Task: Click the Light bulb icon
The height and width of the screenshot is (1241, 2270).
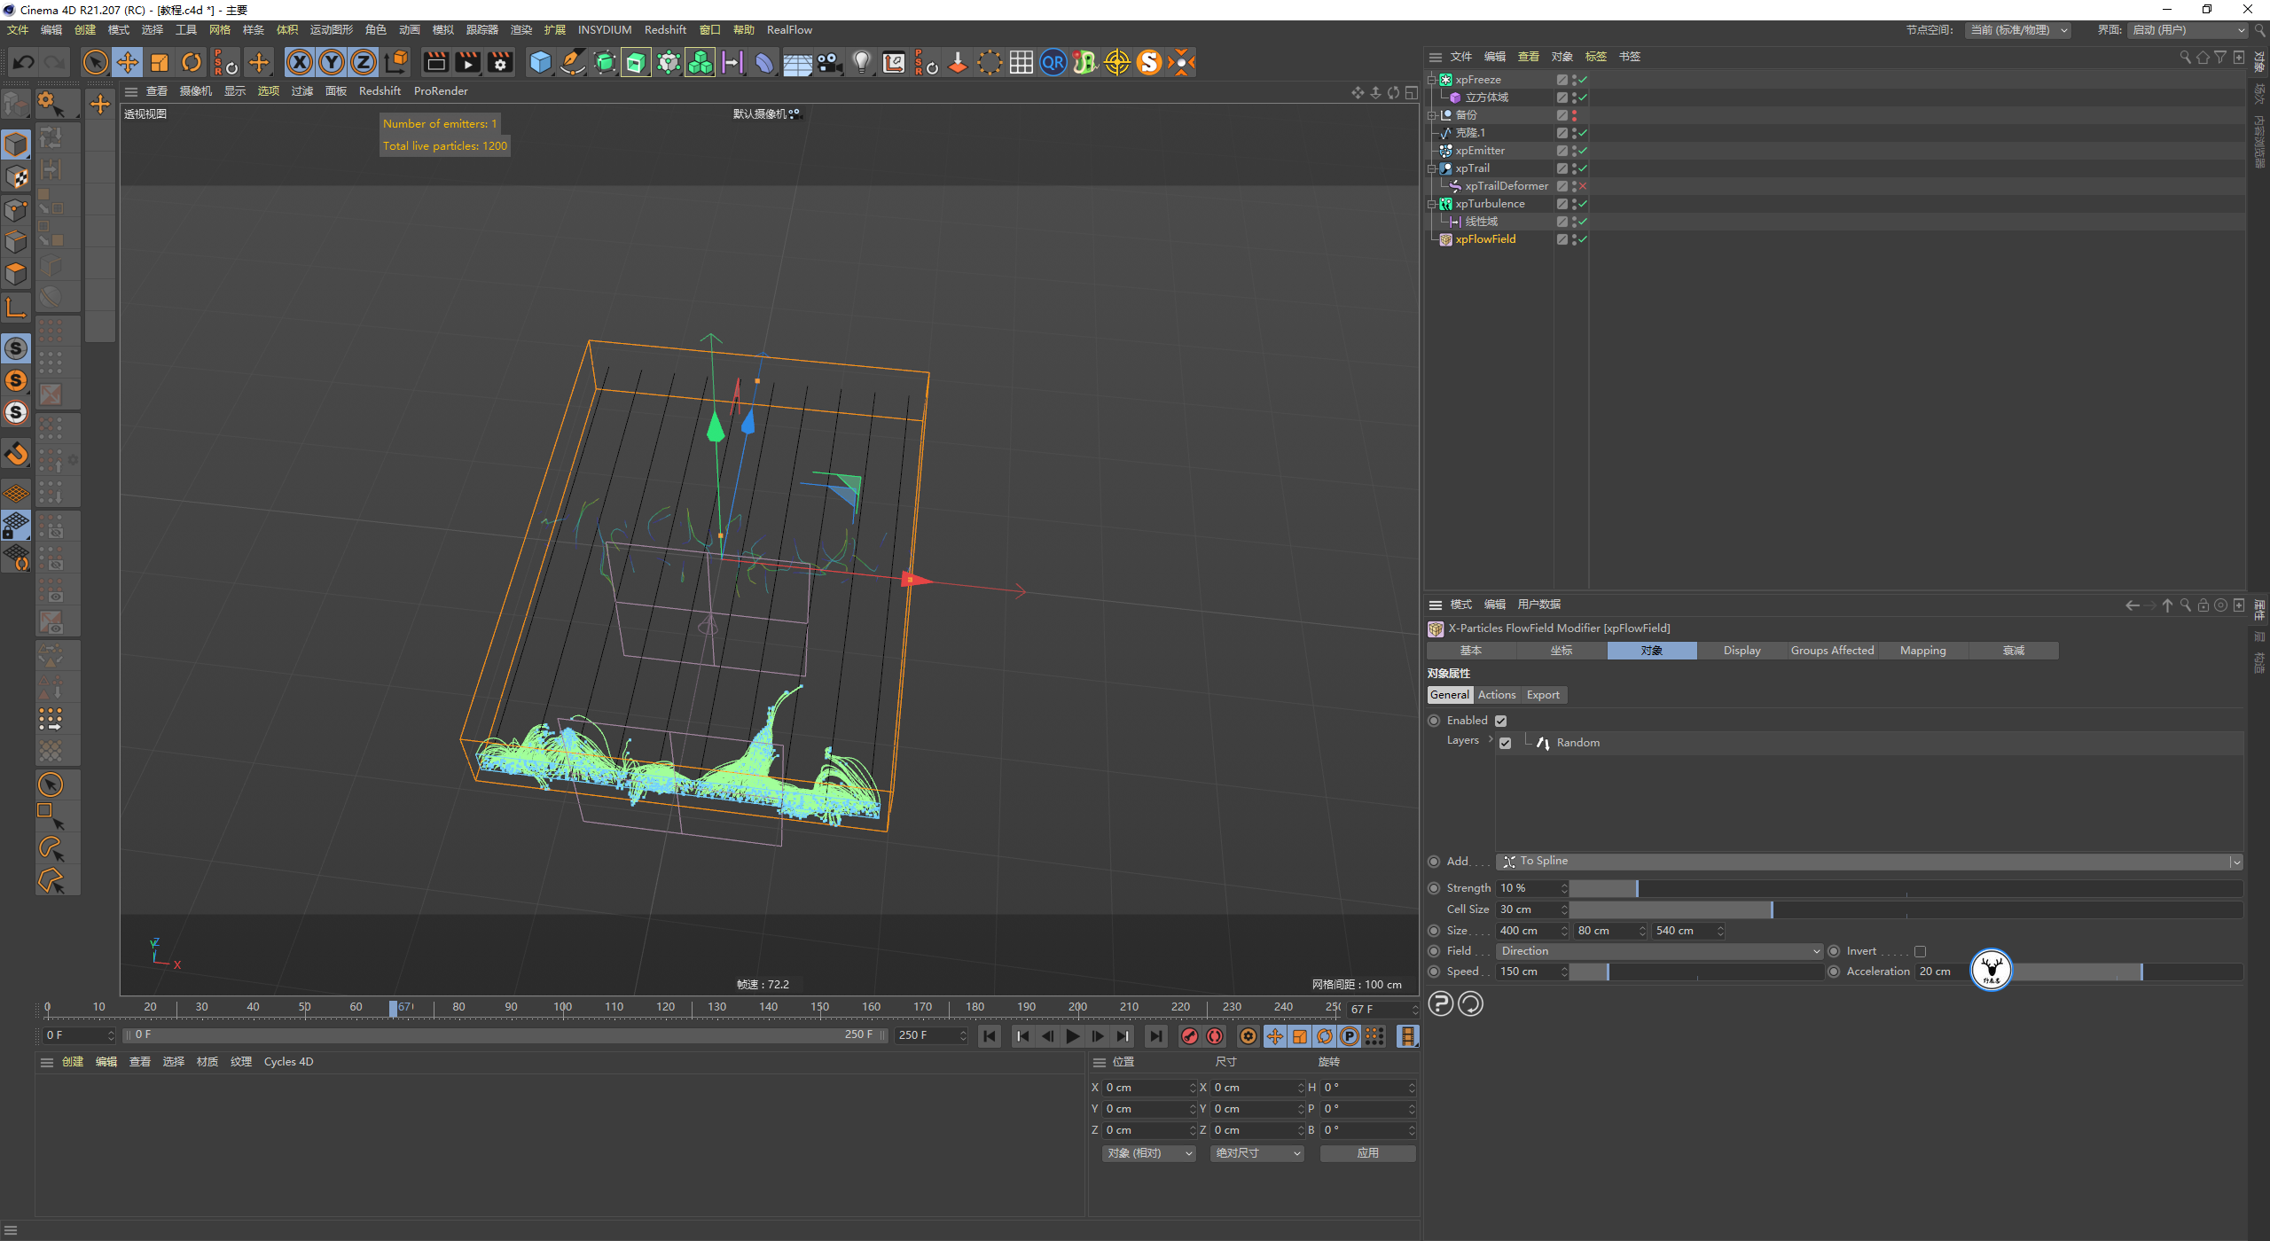Action: (861, 62)
